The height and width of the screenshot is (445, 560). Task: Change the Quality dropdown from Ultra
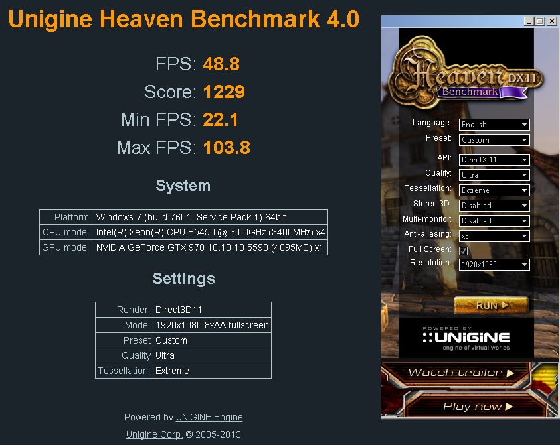tap(494, 175)
